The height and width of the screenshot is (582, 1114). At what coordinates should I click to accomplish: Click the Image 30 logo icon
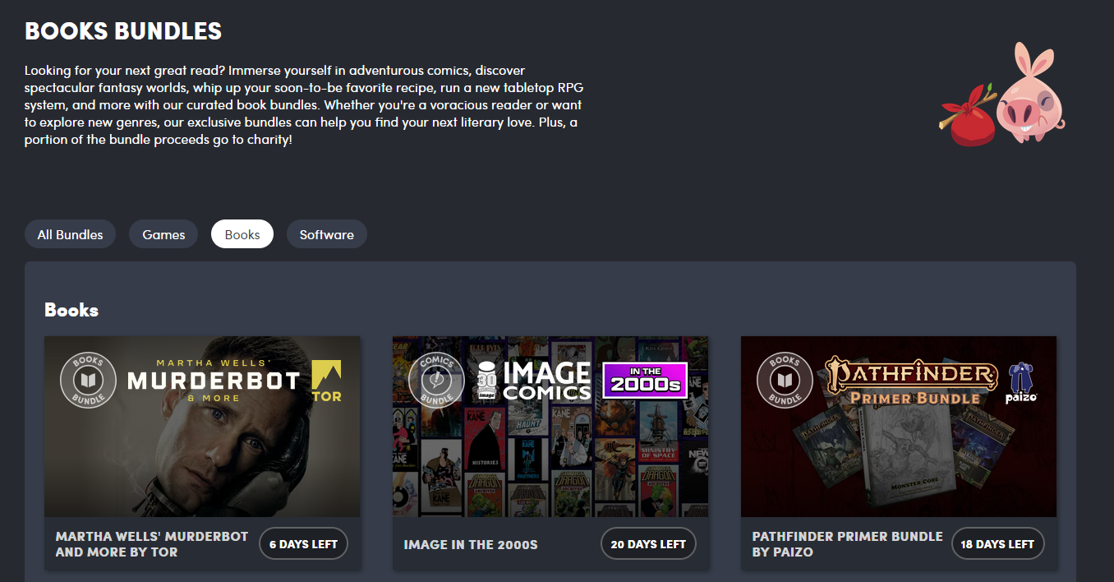(x=486, y=381)
